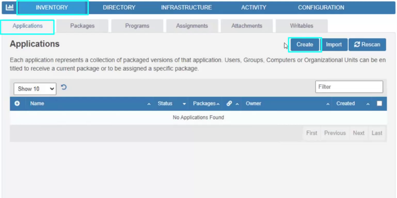Open the dashboard bar chart icon
397x198 pixels.
point(9,7)
